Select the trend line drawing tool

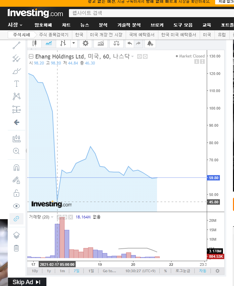(x=16, y=45)
